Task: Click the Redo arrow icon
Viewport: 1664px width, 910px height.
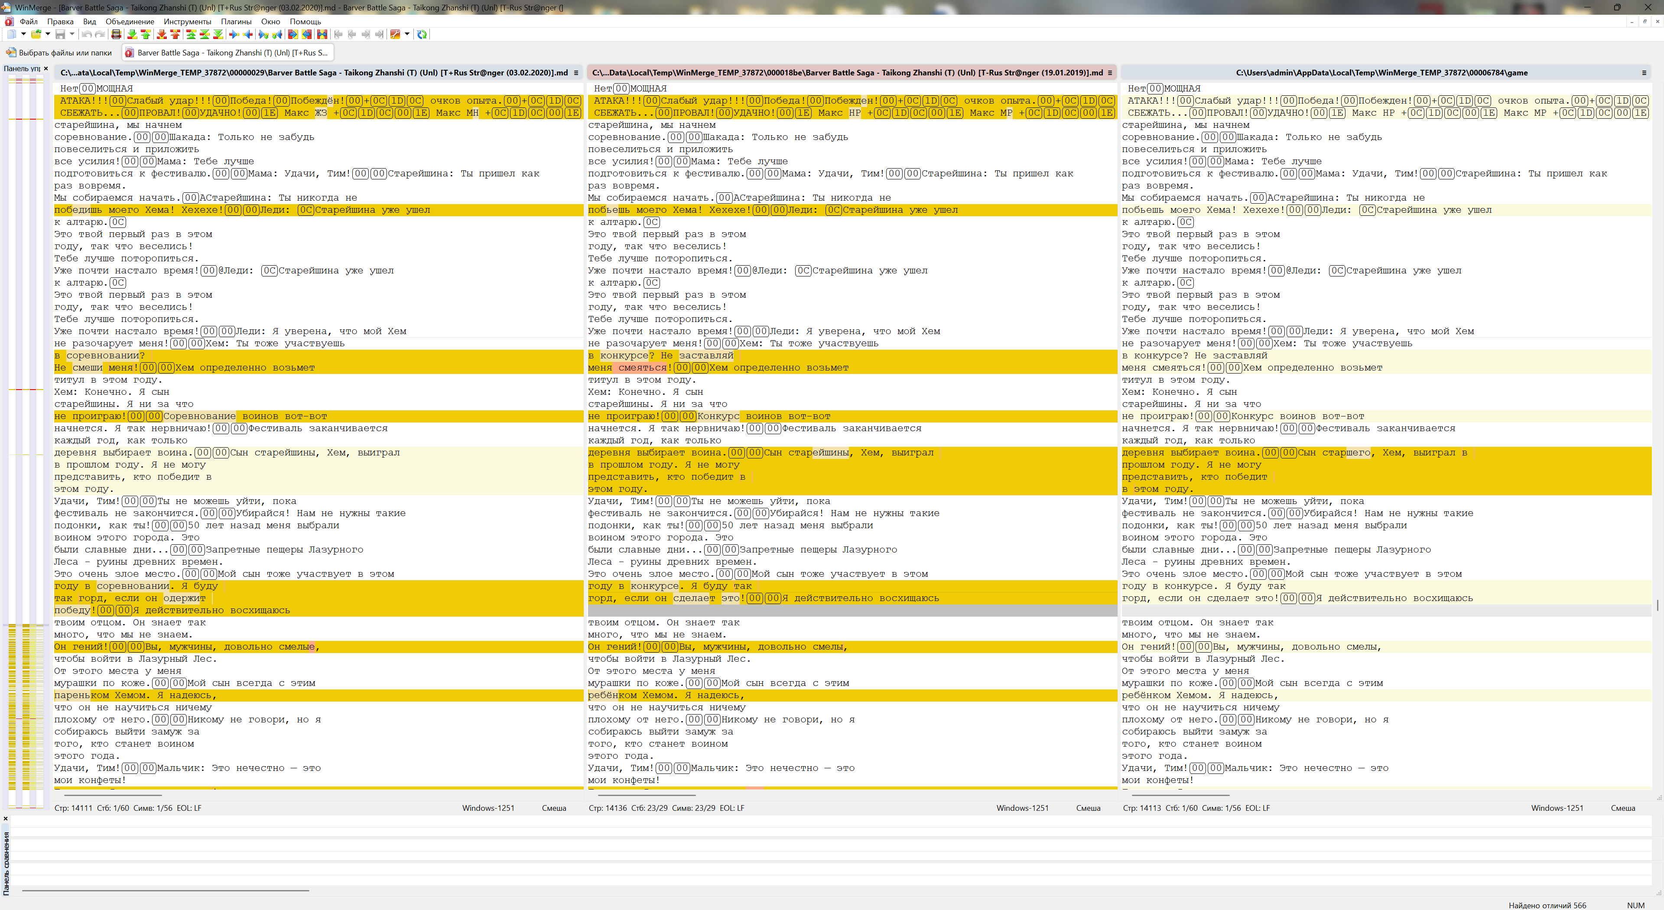Action: coord(100,34)
